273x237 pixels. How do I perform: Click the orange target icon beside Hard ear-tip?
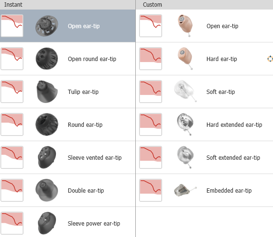click(x=270, y=59)
